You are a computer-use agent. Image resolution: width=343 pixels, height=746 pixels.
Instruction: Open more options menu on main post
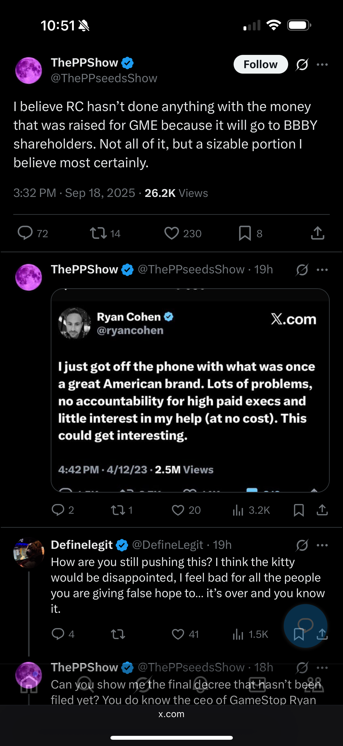tap(322, 64)
